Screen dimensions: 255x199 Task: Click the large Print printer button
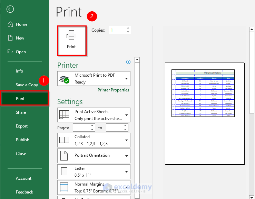71,41
